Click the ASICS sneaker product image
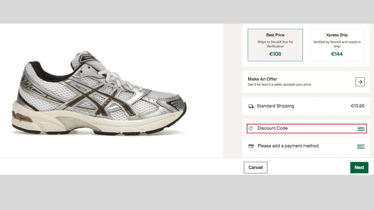Viewport: 374px width, 210px height. [98, 93]
